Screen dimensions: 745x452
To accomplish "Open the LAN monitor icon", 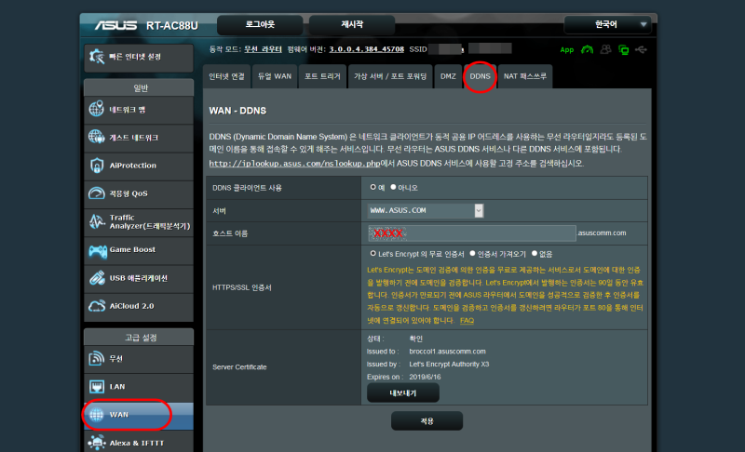I will coord(97,387).
